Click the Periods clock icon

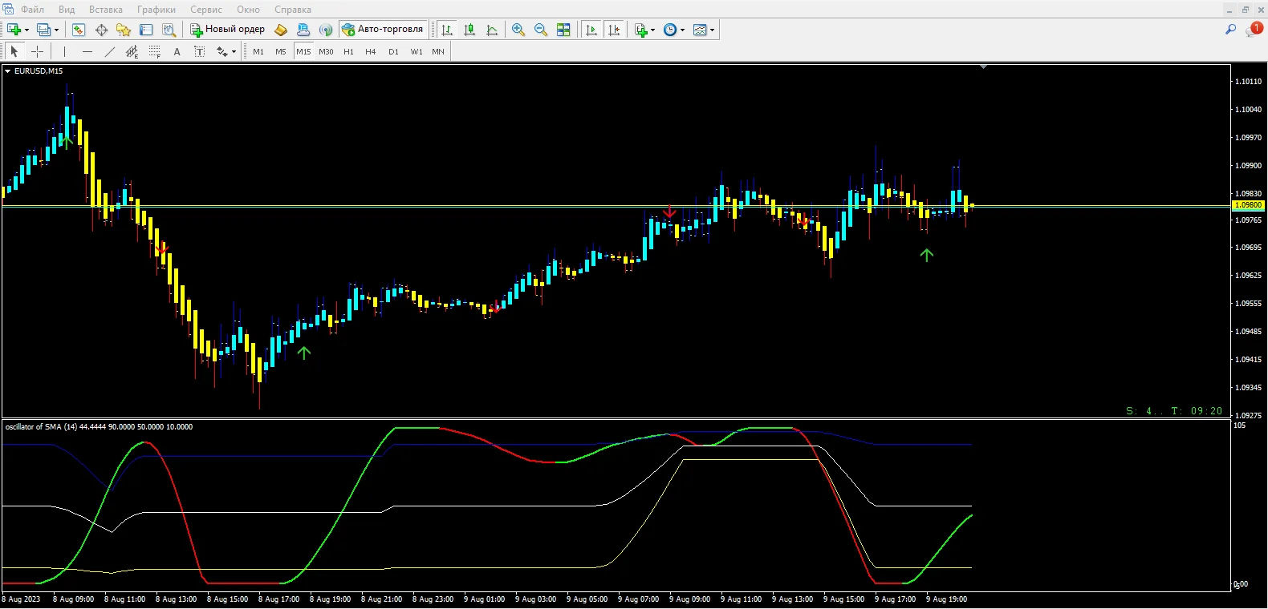click(670, 30)
